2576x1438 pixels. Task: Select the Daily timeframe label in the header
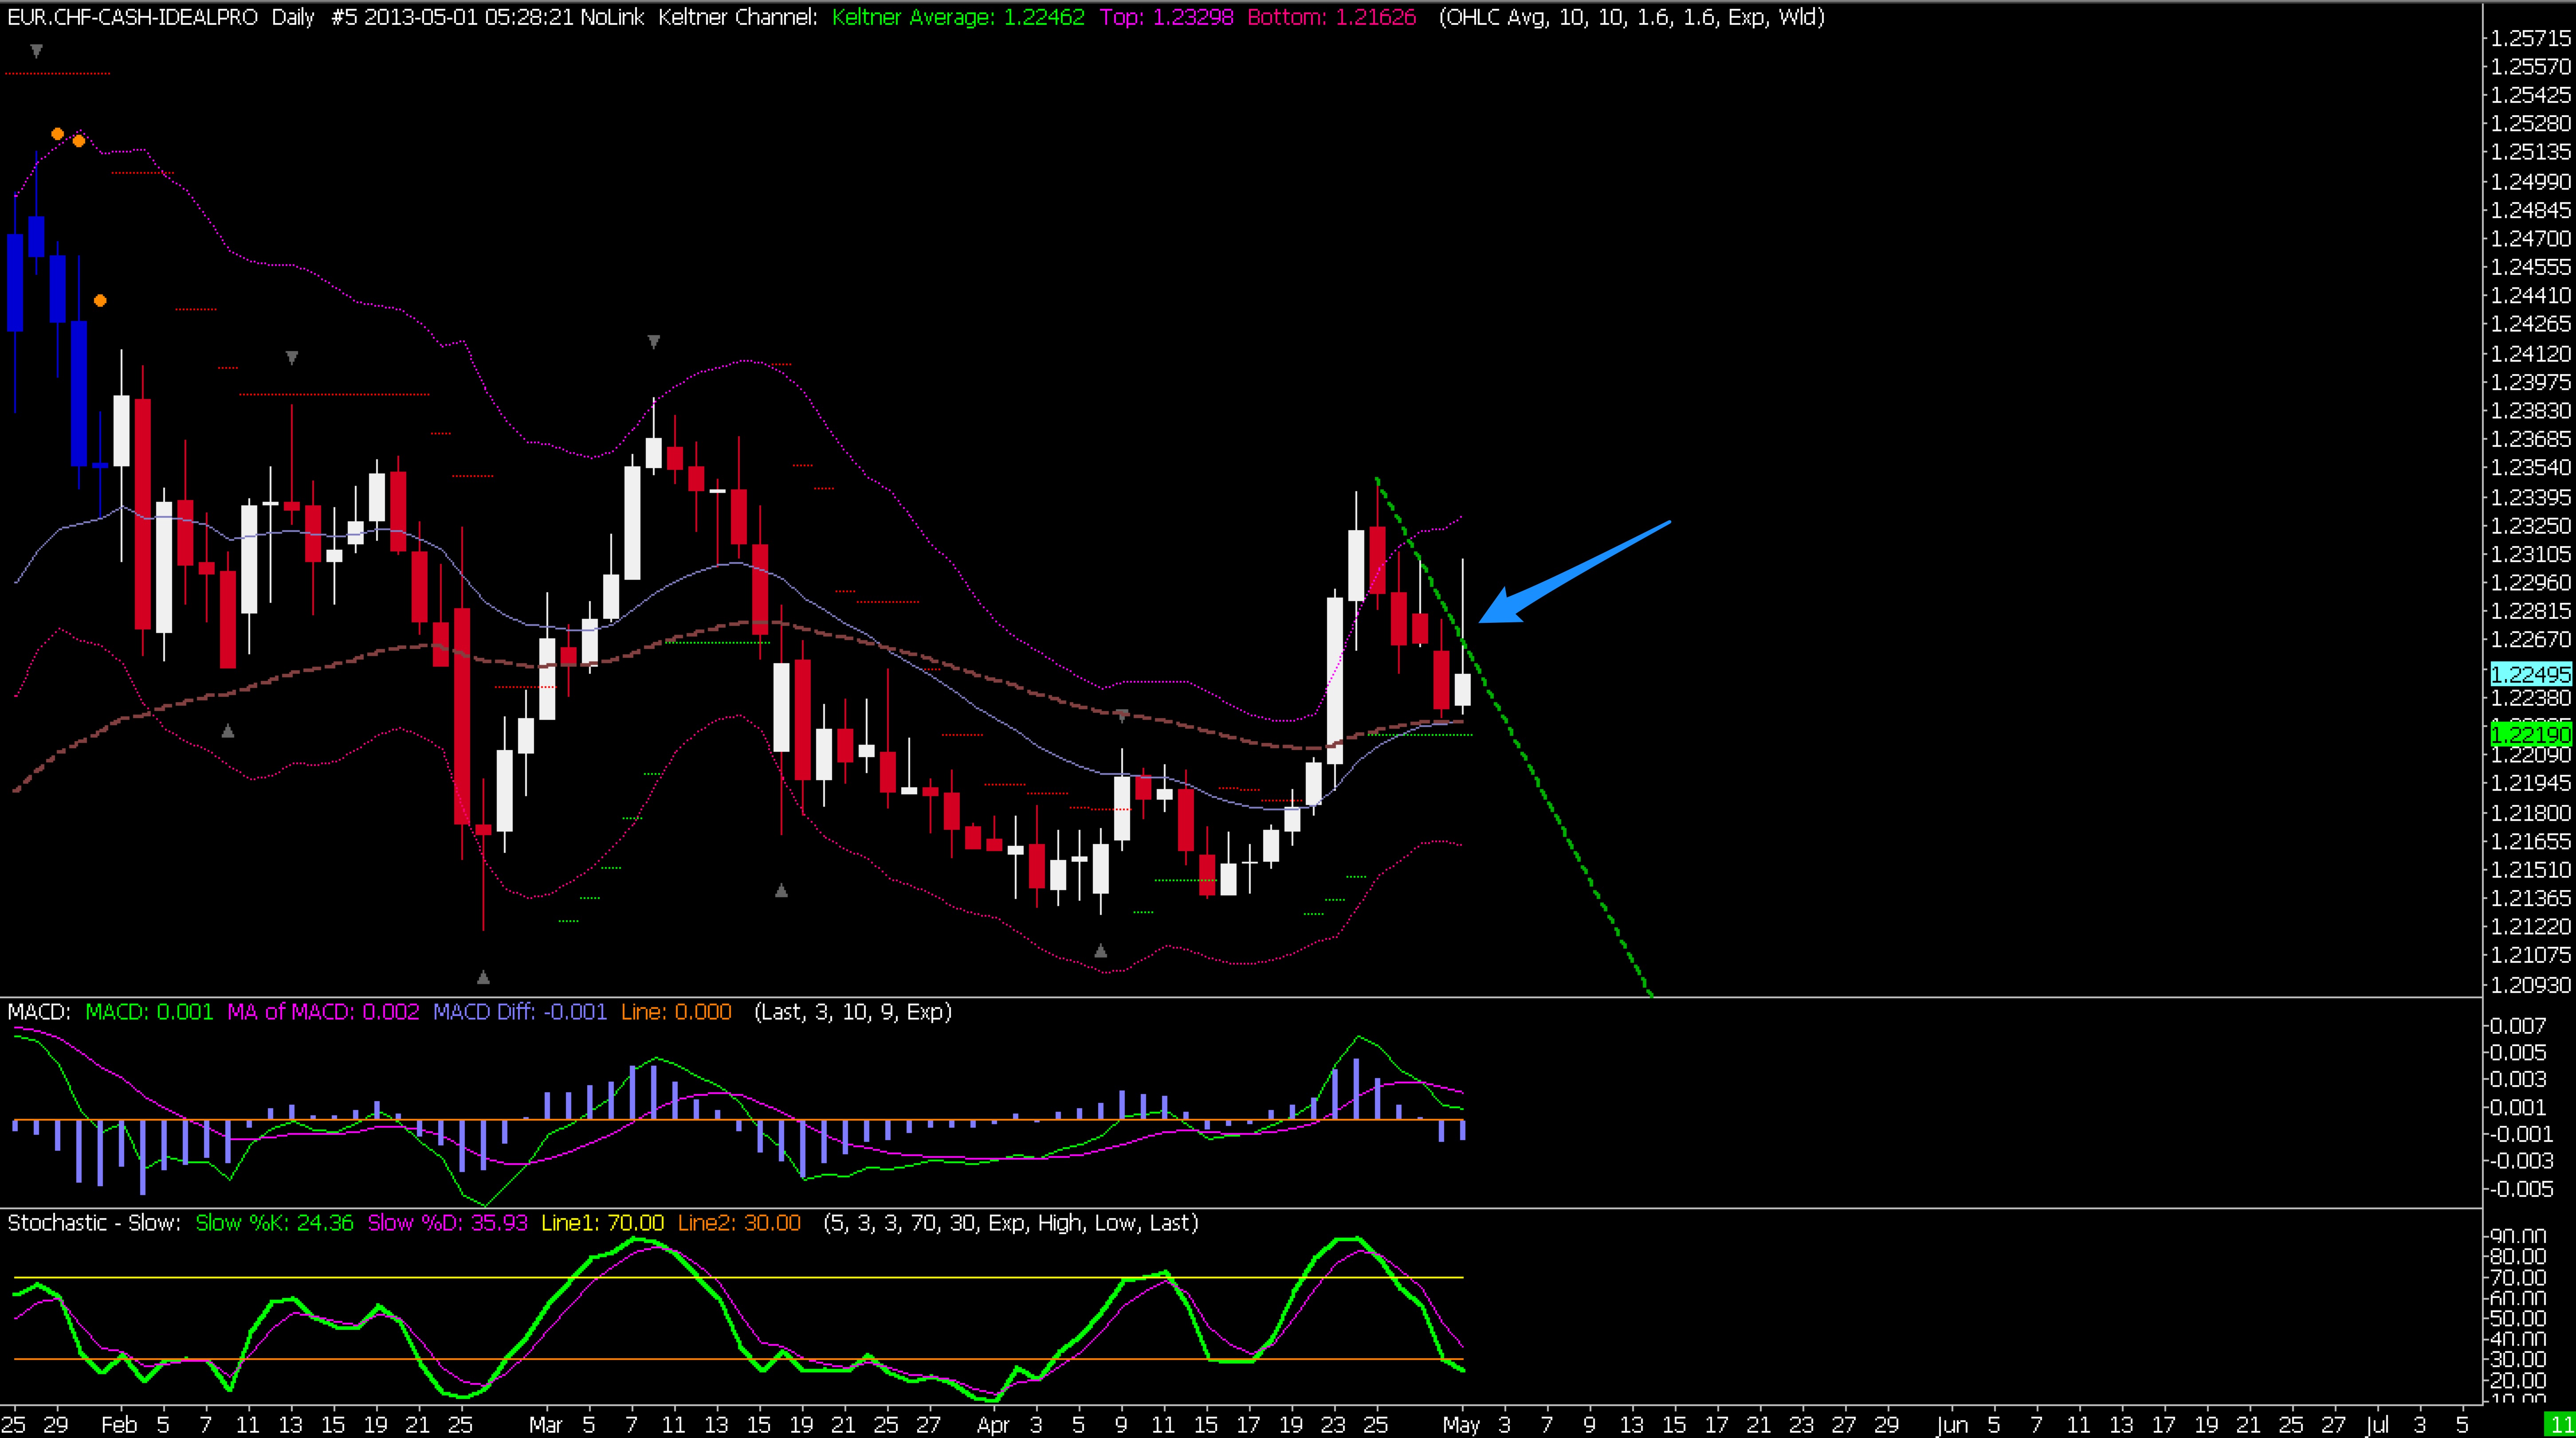293,17
